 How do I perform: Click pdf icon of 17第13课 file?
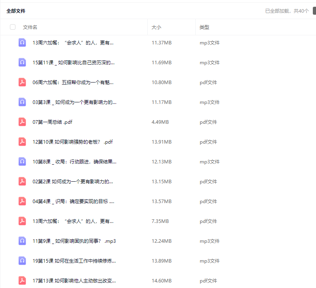coord(22,280)
